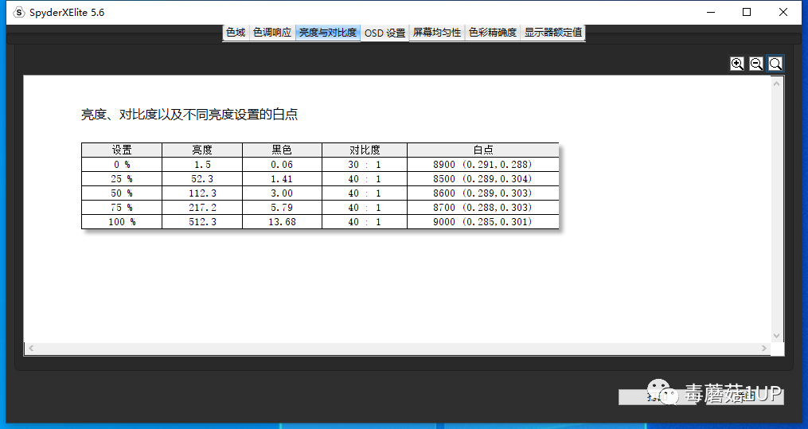Click the brightness value 1.5

202,164
